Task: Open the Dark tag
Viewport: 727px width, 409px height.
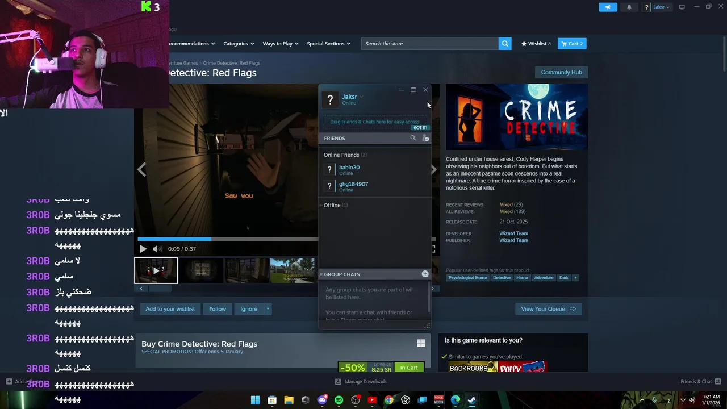Action: [563, 278]
